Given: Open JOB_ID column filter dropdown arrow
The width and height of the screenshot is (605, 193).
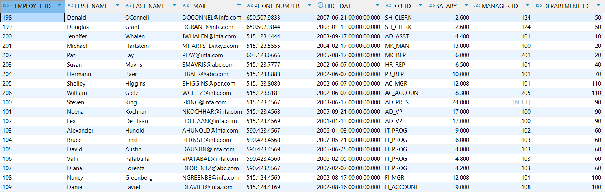Looking at the screenshot, I should (x=421, y=6).
